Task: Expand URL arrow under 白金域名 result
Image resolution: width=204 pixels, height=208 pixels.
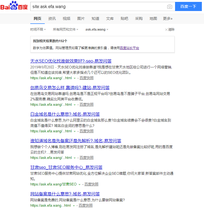Action: click(75, 131)
